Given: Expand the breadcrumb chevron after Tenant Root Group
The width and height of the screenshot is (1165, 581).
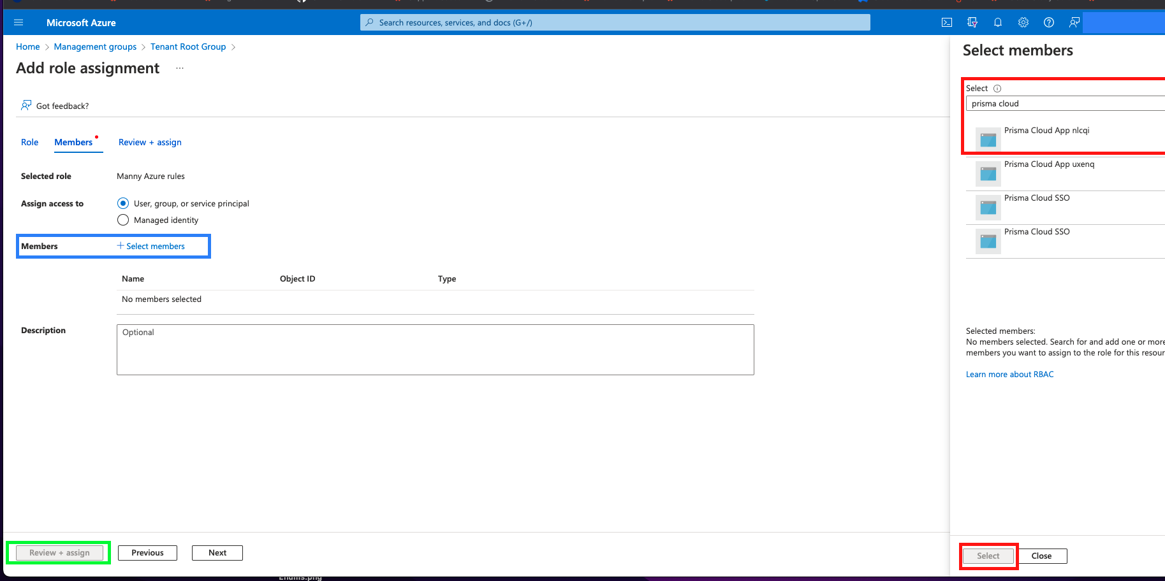Looking at the screenshot, I should (x=233, y=47).
